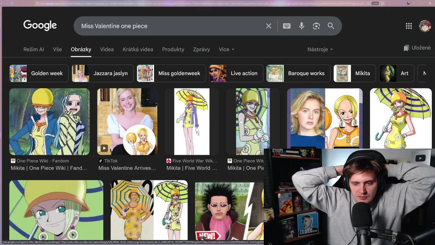Screen dimensions: 435x245
Task: Open Google Lens image search icon
Action: (316, 26)
